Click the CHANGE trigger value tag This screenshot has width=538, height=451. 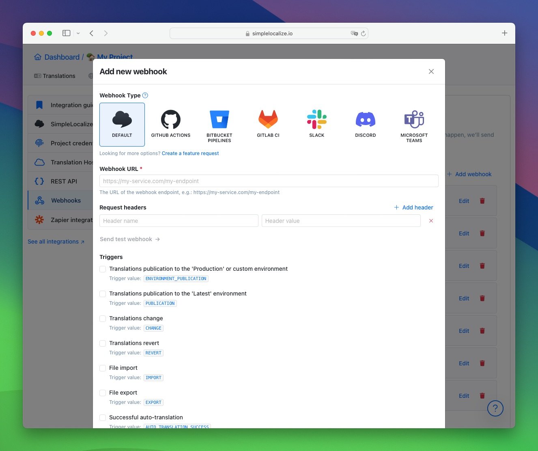pos(153,328)
